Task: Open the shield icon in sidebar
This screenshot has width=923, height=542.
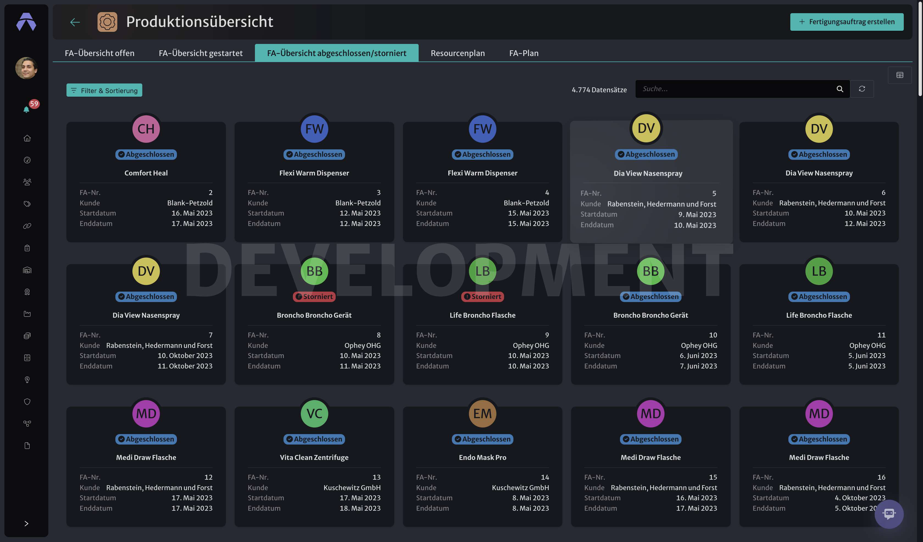Action: click(x=27, y=402)
